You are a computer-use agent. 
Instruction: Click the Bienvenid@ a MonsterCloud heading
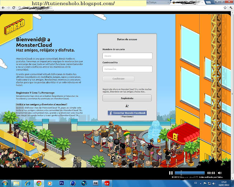point(34,42)
